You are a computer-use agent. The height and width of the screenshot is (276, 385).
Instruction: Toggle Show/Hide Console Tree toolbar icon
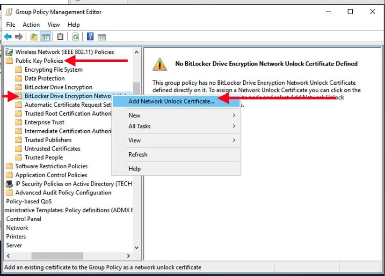tap(46, 37)
